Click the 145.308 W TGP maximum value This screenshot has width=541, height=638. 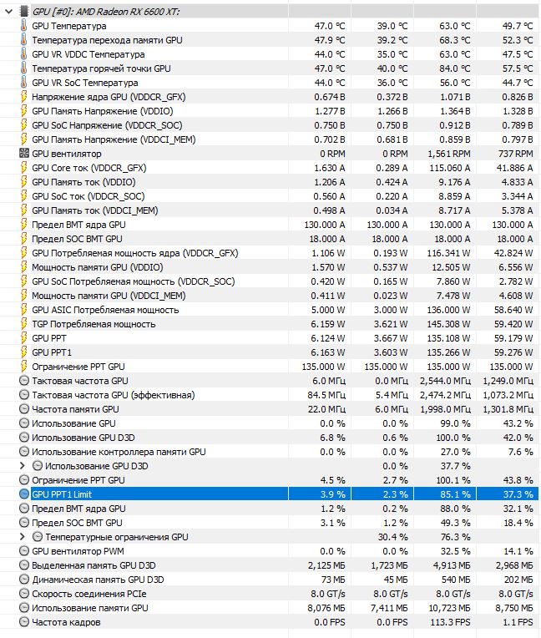pos(448,324)
